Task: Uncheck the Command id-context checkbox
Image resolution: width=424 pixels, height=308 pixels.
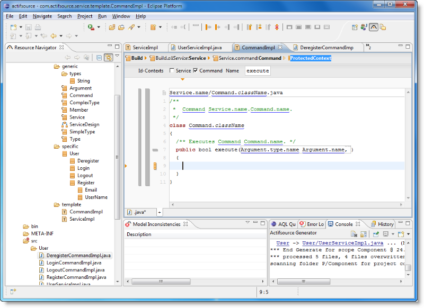Action: tap(195, 70)
